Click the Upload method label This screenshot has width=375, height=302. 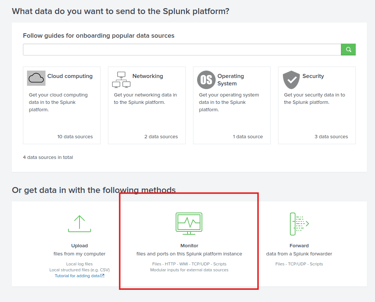[80, 245]
